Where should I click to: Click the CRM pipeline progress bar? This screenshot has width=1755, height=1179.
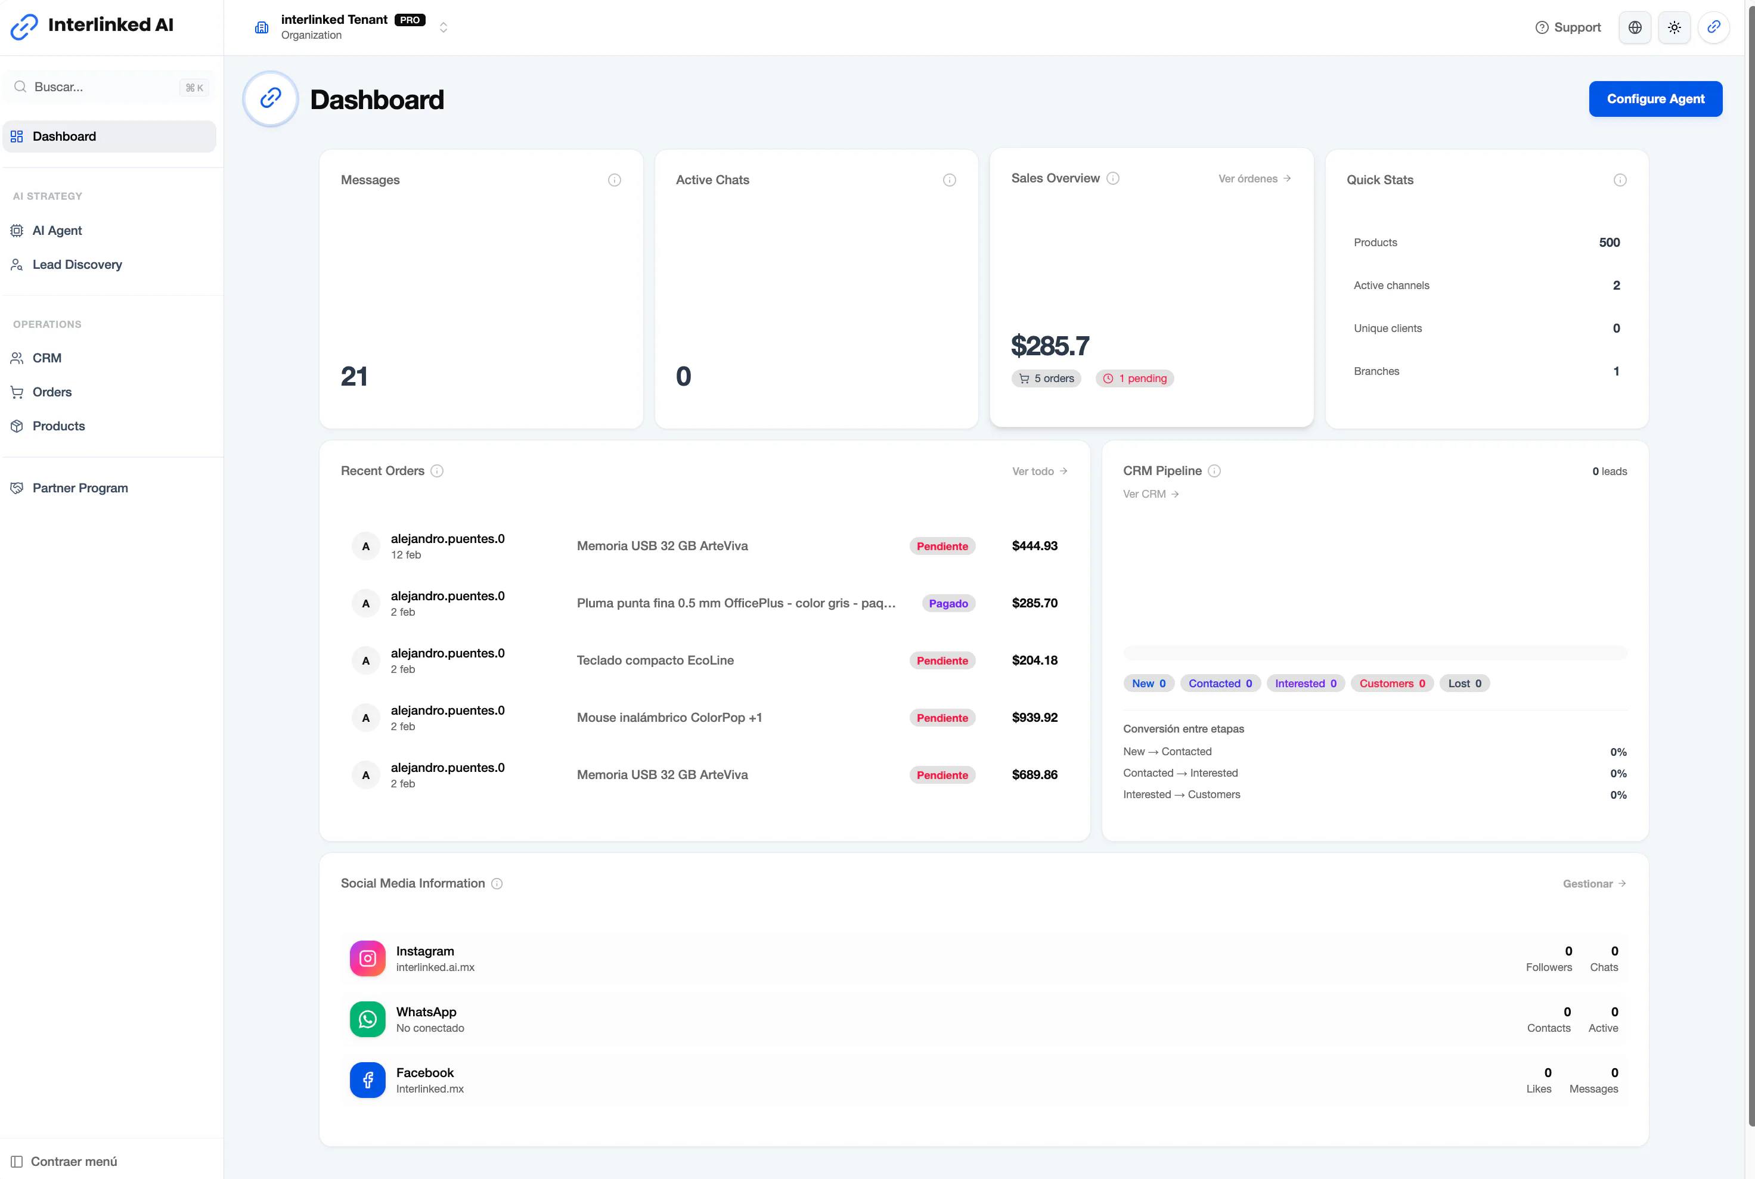(x=1375, y=652)
